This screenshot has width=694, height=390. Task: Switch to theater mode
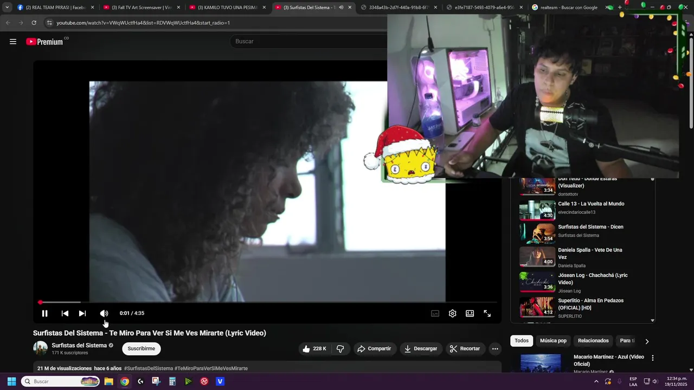tap(470, 313)
